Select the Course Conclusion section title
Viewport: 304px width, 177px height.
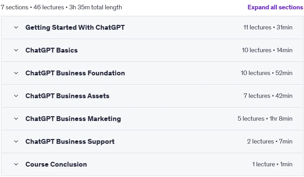[56, 164]
